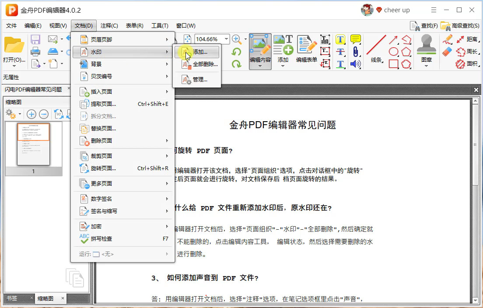Select the 图章 stamp tool

[426, 48]
